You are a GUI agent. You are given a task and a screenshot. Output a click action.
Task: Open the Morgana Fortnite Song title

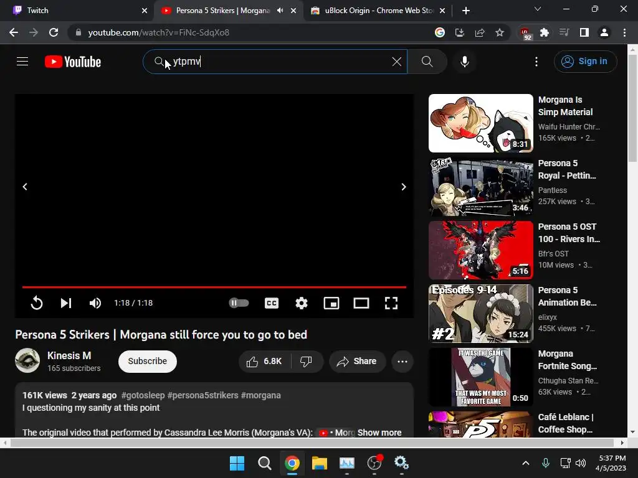click(x=567, y=360)
